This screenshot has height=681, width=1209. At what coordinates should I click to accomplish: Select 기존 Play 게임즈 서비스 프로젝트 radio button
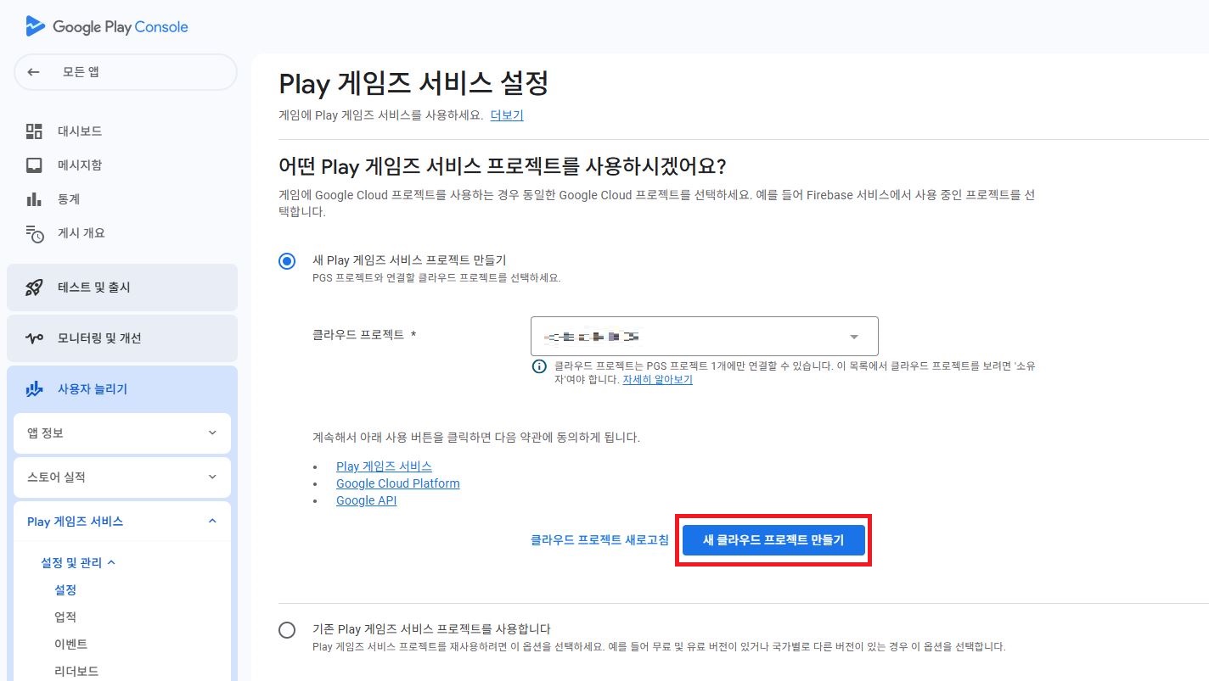coord(287,630)
